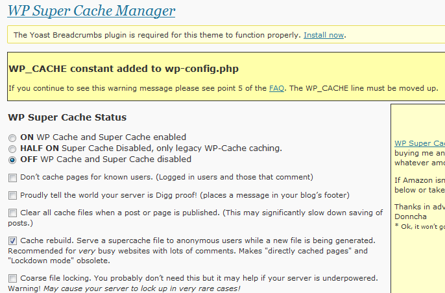Open the WP Super Cache link in sidebar
The width and height of the screenshot is (445, 293).
click(x=420, y=143)
